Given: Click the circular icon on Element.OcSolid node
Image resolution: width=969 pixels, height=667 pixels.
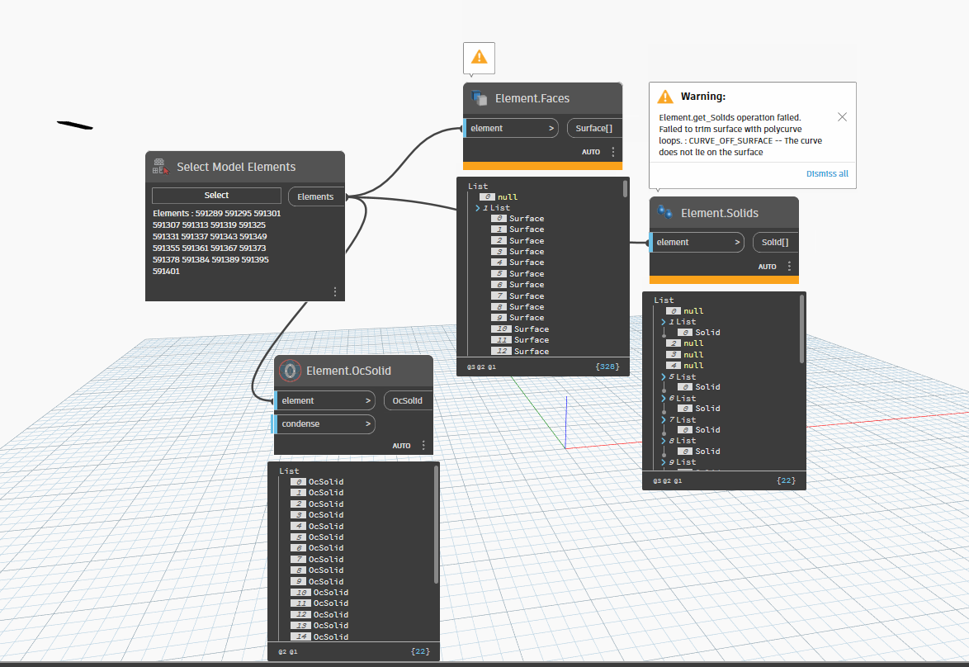Looking at the screenshot, I should (291, 371).
